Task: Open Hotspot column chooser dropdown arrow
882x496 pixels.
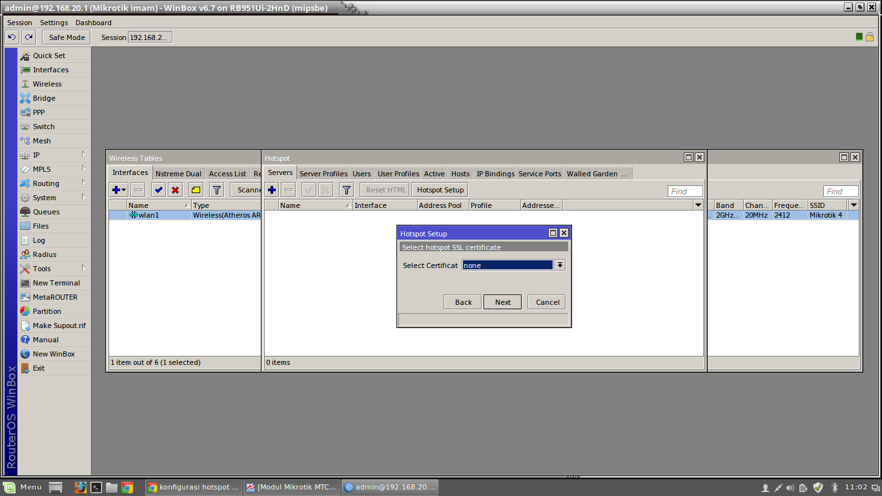Action: click(x=698, y=205)
